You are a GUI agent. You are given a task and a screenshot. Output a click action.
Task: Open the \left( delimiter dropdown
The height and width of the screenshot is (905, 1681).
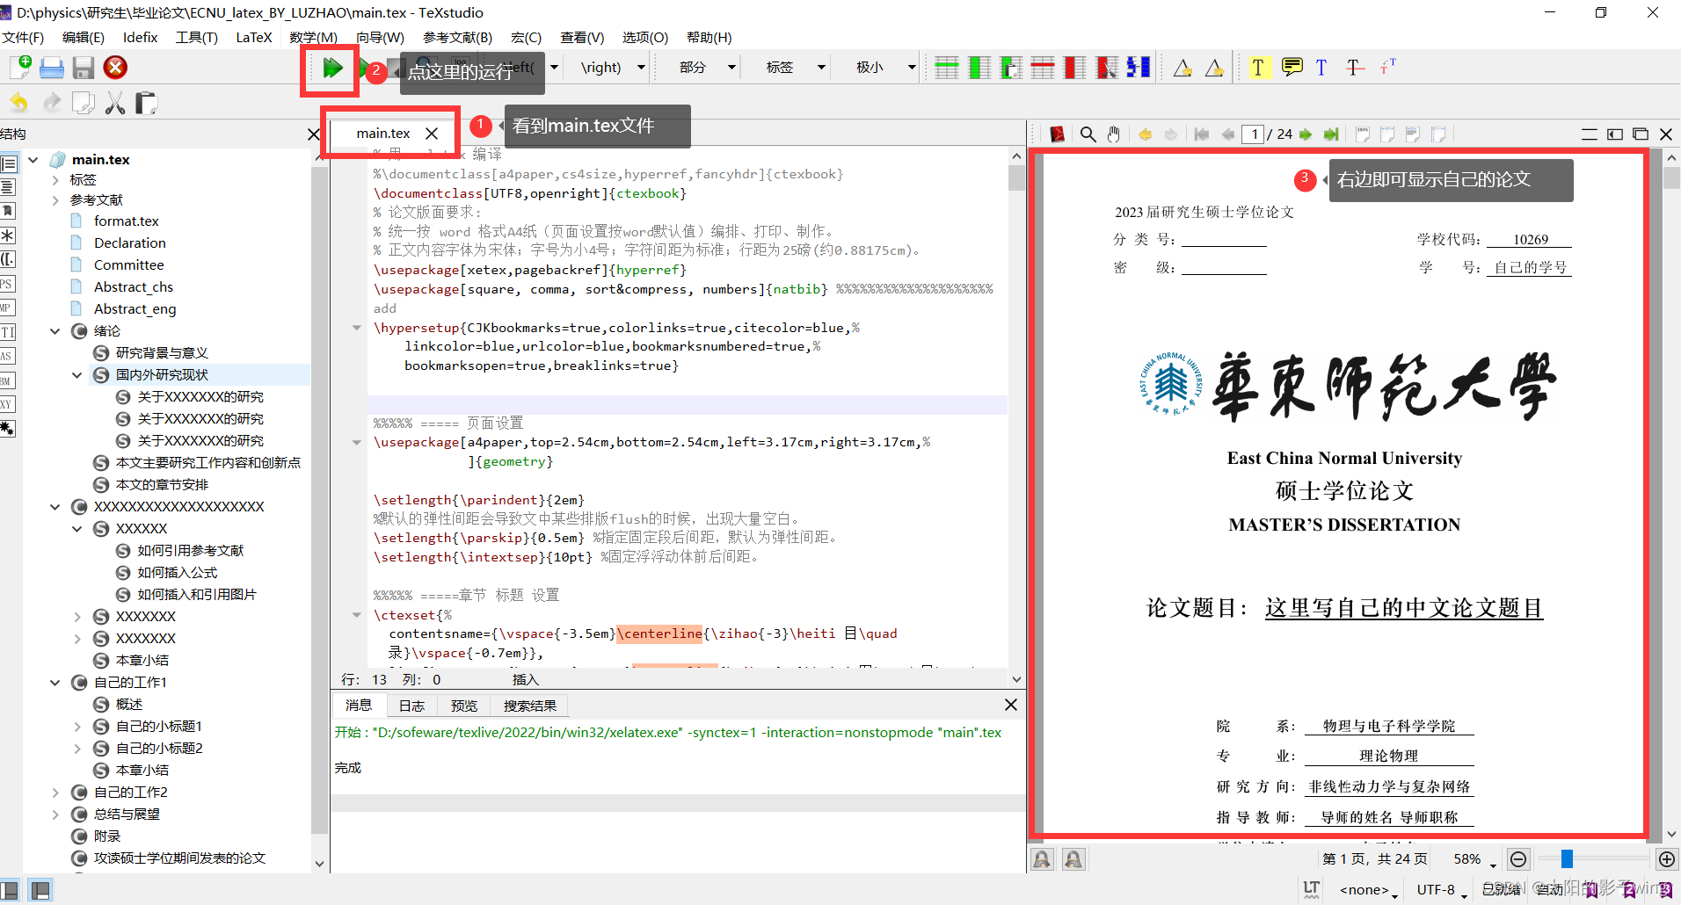554,68
